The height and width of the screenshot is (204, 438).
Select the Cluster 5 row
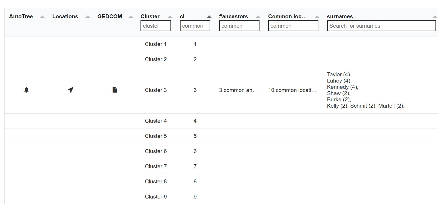click(156, 136)
